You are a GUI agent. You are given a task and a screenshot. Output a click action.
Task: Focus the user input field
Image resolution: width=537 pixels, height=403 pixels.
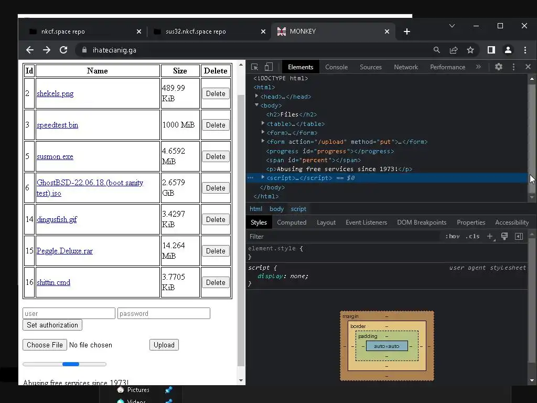coord(69,313)
